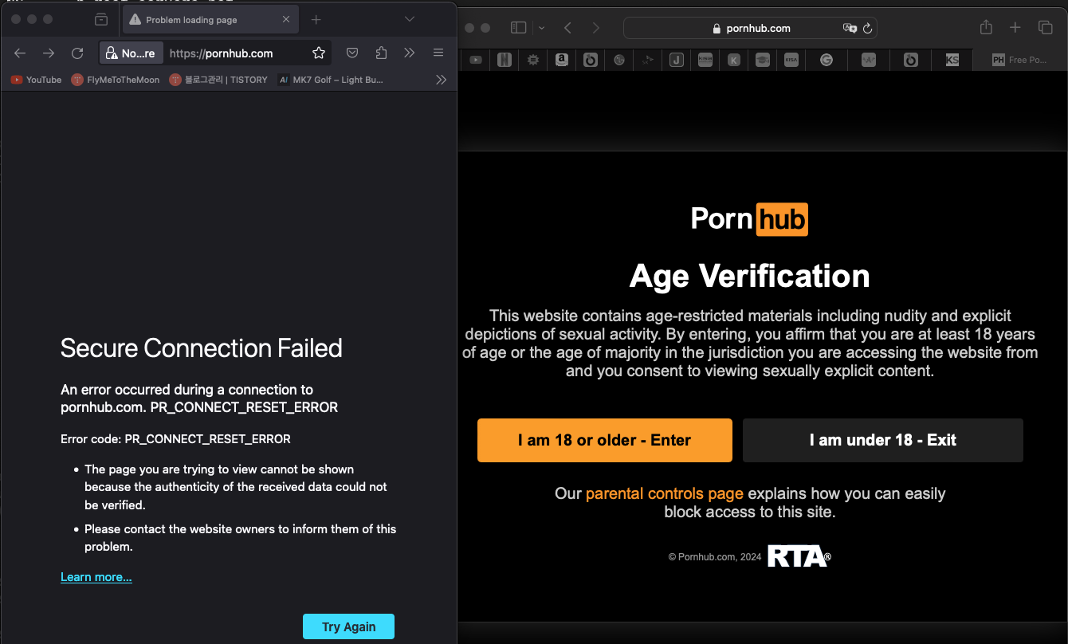Reload the page in Firefox
The width and height of the screenshot is (1068, 644).
pyautogui.click(x=77, y=53)
